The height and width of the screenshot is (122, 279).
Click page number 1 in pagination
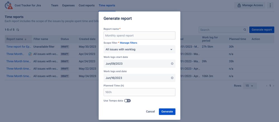click(270, 86)
